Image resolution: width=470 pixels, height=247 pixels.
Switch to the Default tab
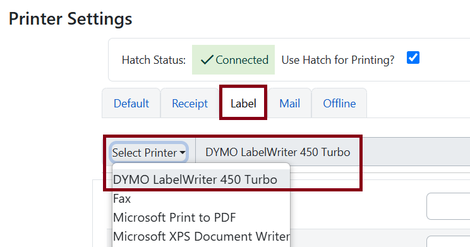[x=131, y=104]
